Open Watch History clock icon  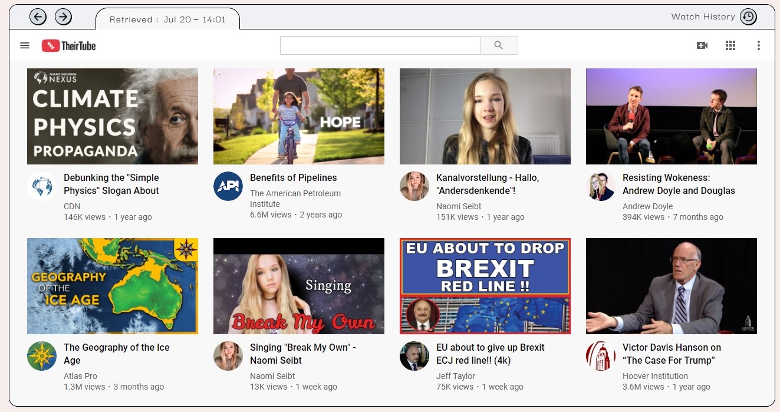(x=748, y=17)
